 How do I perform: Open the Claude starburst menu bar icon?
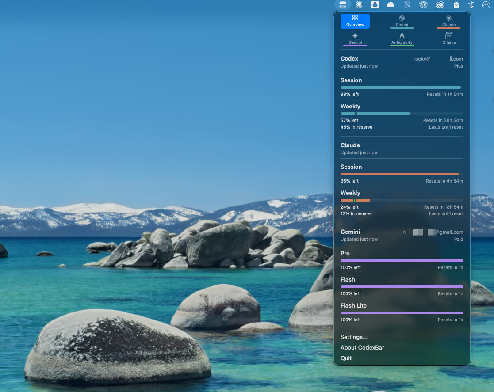[x=359, y=5]
